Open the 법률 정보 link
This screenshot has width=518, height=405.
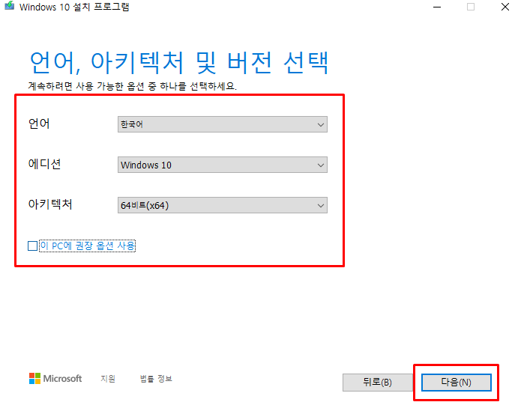(x=156, y=379)
